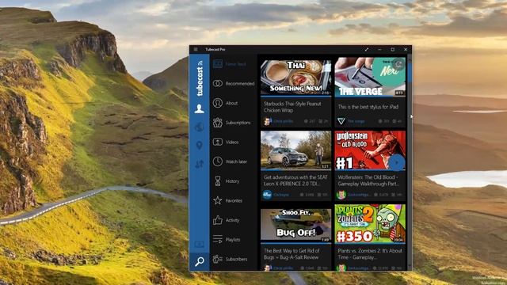Click the Favorites star icon
The image size is (507, 285).
[218, 200]
